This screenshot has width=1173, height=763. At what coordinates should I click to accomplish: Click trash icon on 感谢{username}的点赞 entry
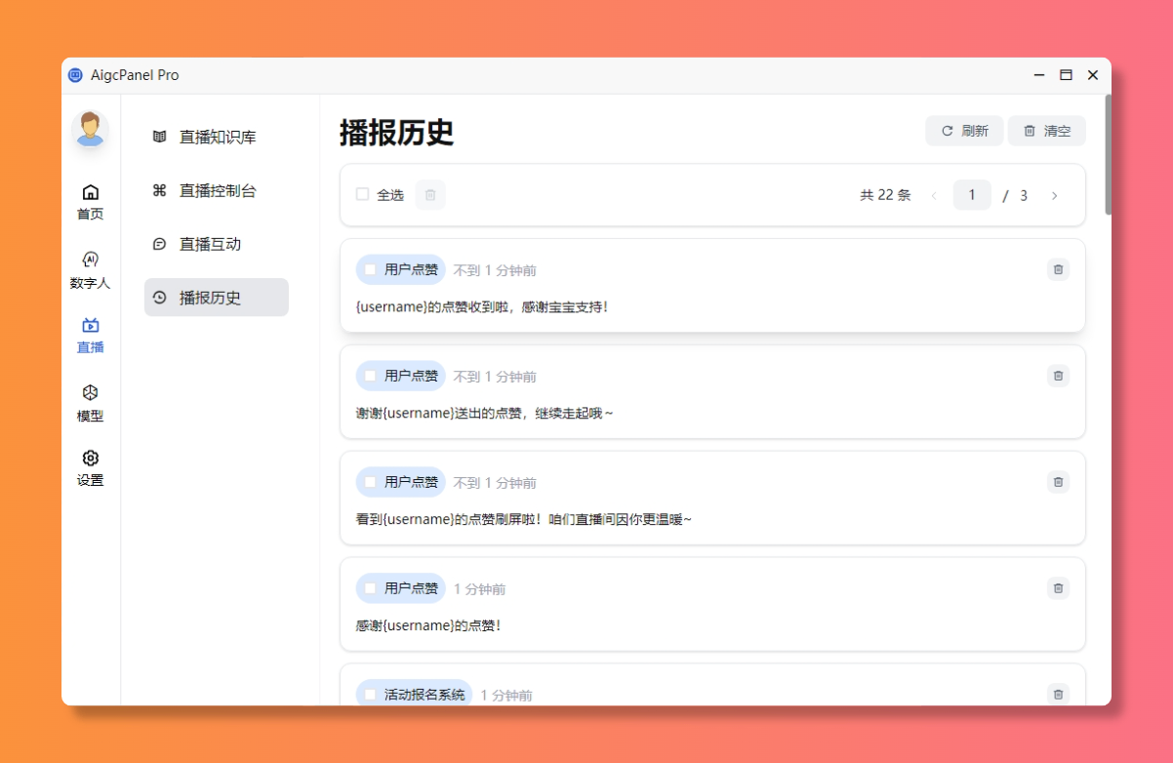pos(1058,588)
